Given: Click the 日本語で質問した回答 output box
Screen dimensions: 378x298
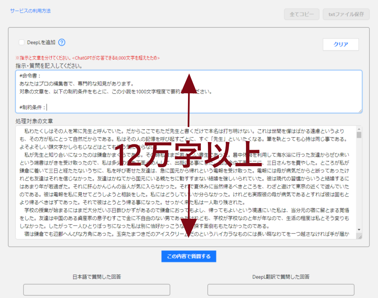Looking at the screenshot, I should (x=96, y=289).
